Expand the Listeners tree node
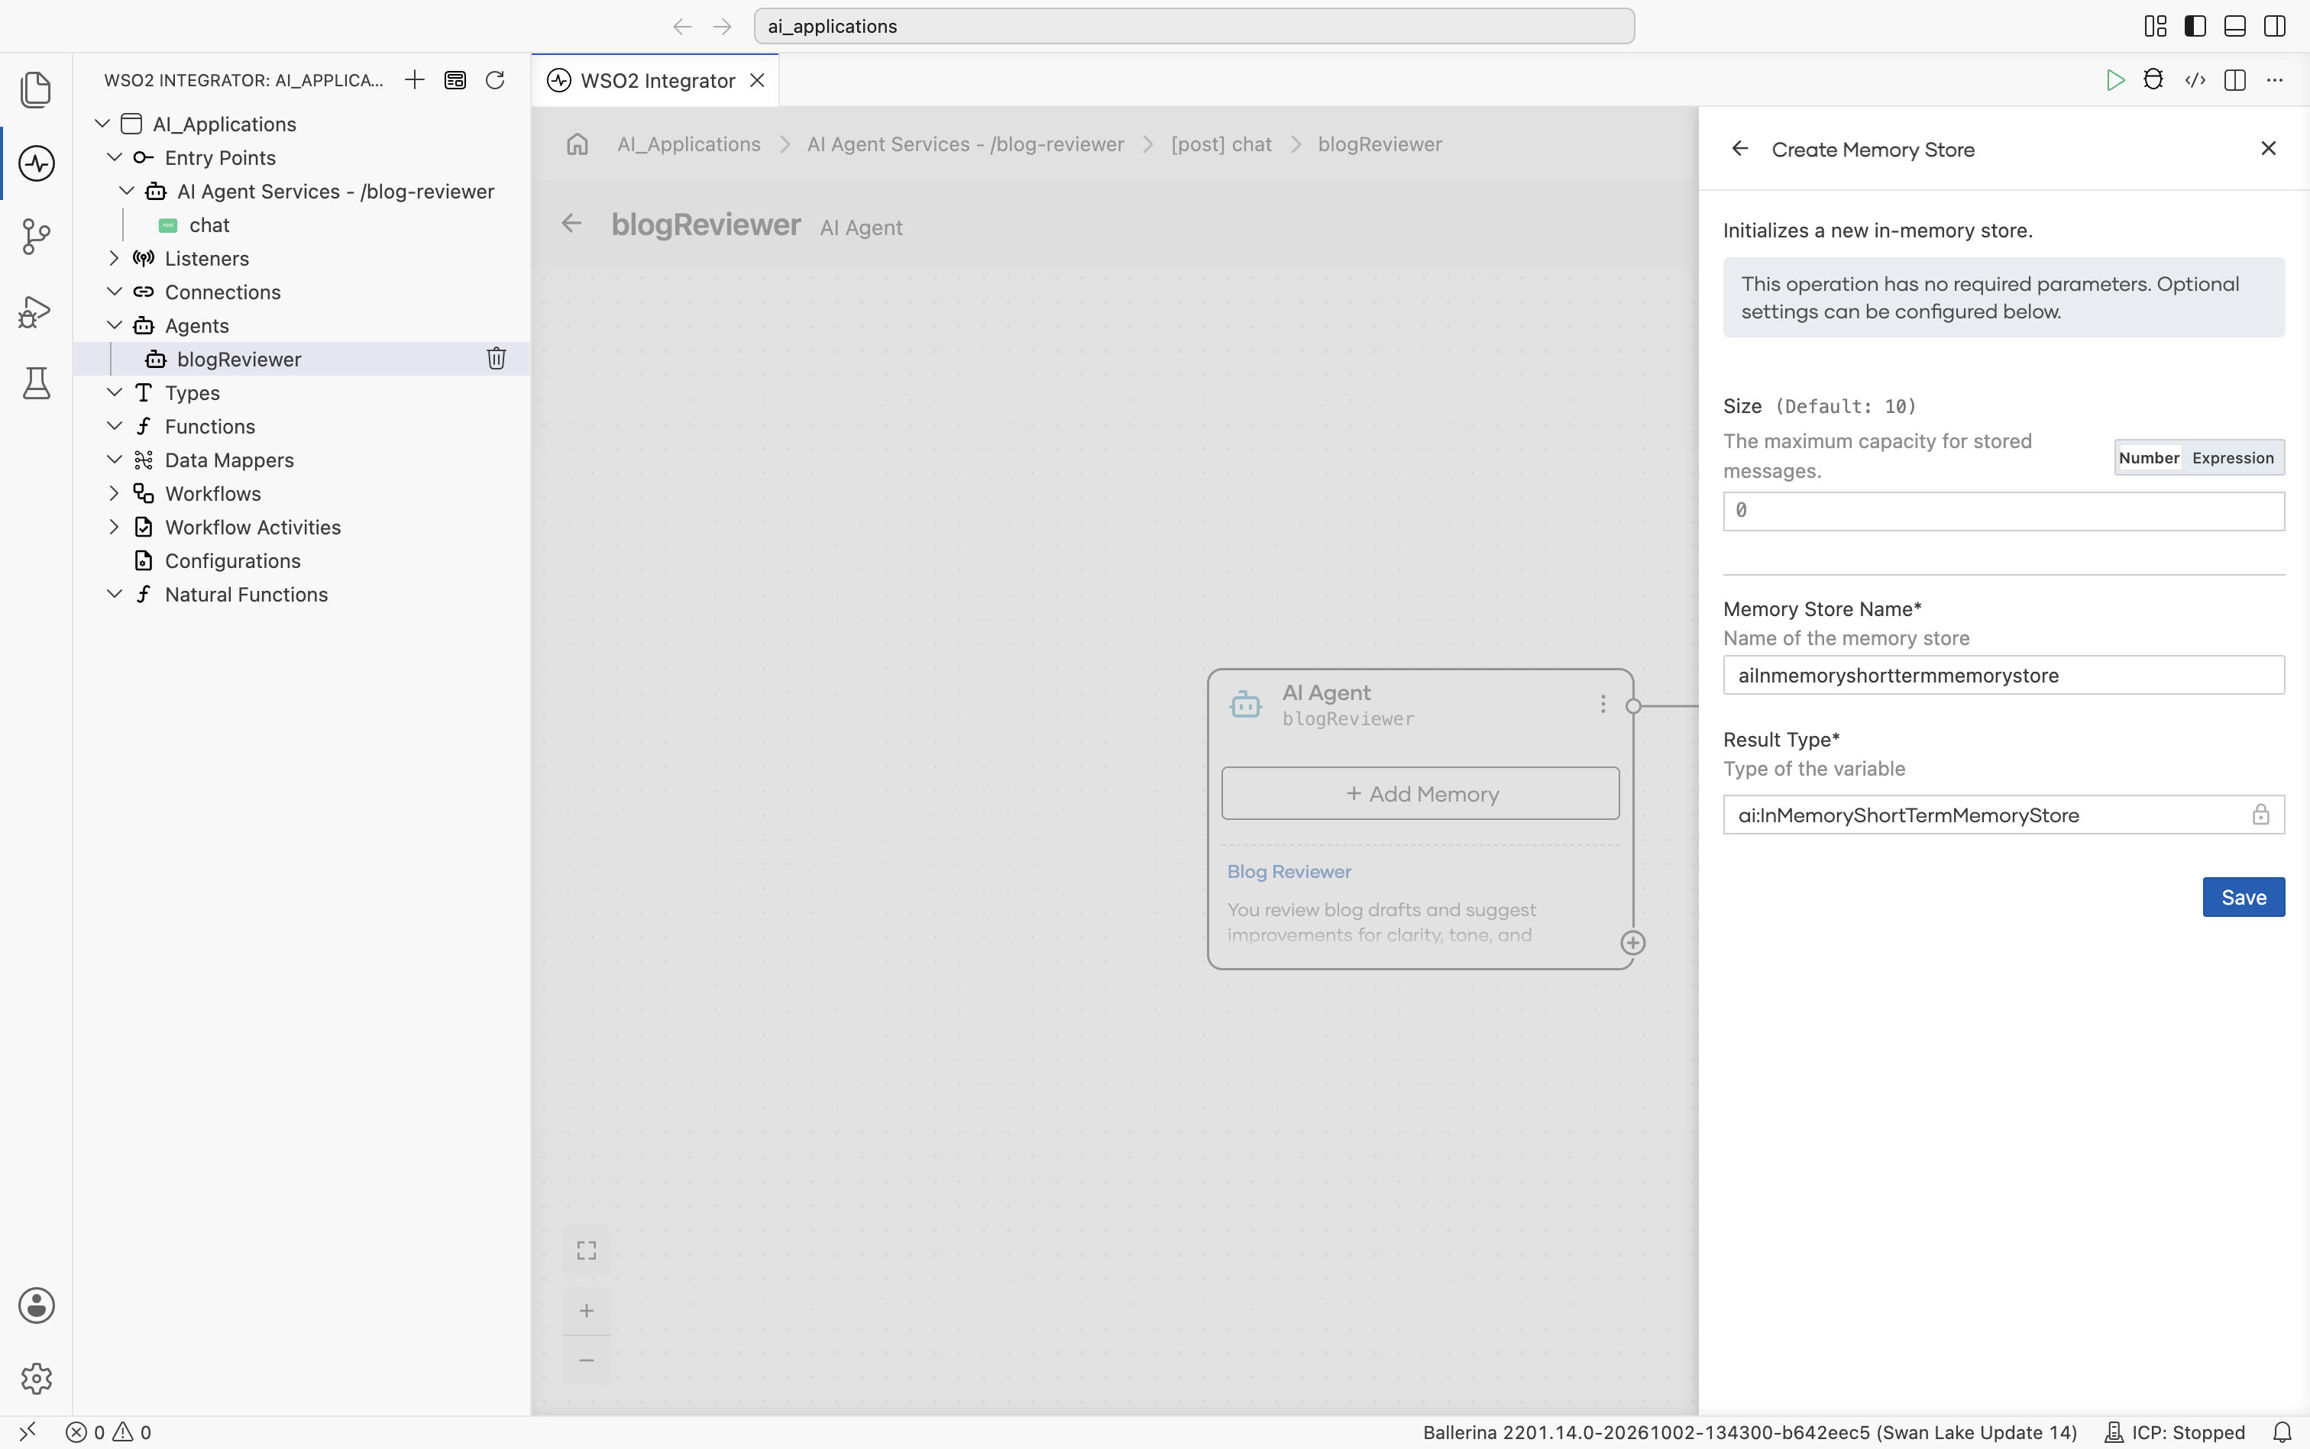Image resolution: width=2310 pixels, height=1449 pixels. pyautogui.click(x=114, y=258)
